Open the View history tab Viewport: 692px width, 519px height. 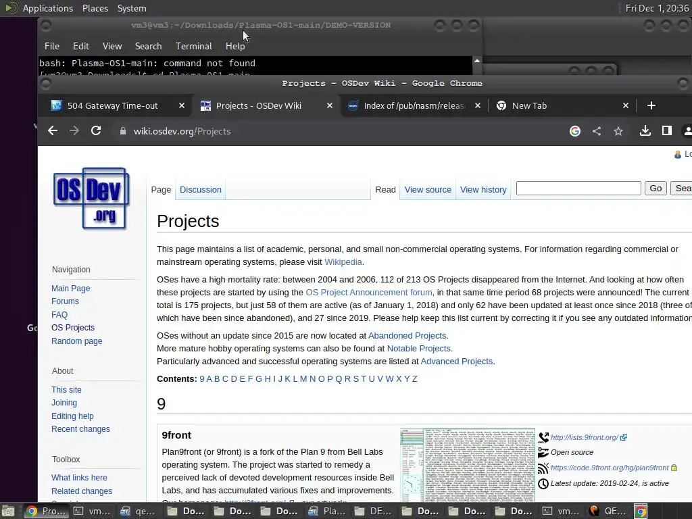pos(483,189)
